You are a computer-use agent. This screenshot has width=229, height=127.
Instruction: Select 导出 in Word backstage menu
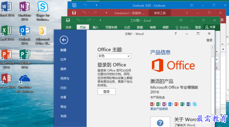63,107
